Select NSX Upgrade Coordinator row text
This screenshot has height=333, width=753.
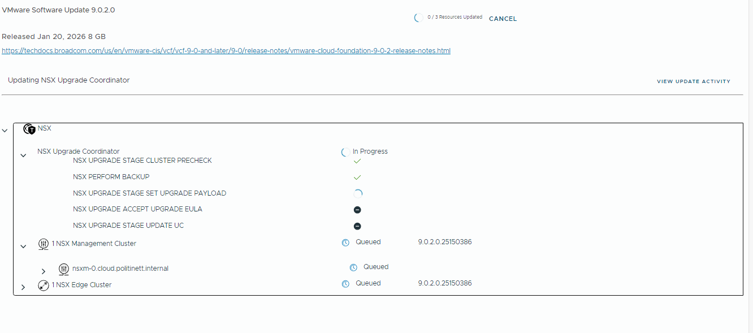tap(79, 152)
